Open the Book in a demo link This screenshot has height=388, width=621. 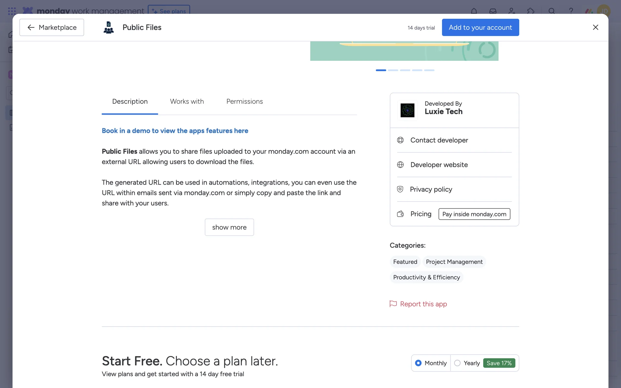tap(175, 131)
